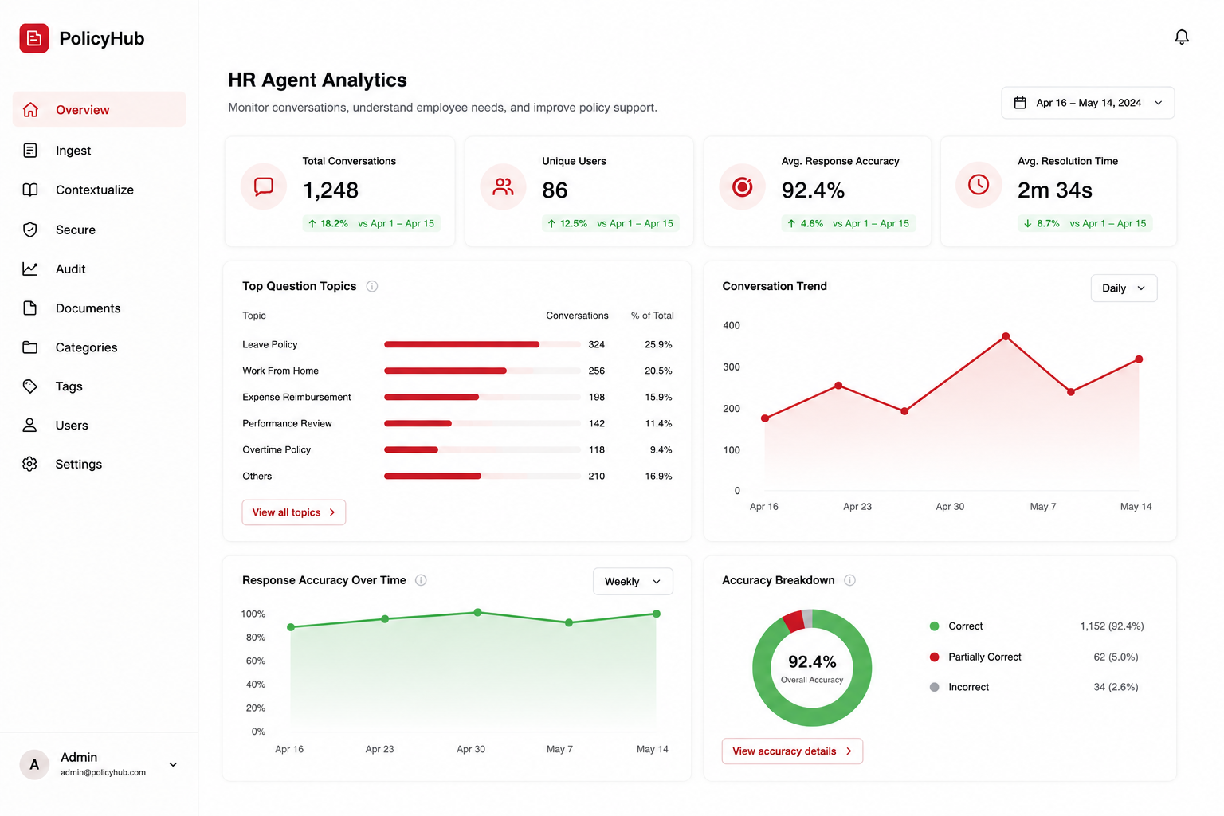
Task: Click the 86 unique users value
Action: 555,190
